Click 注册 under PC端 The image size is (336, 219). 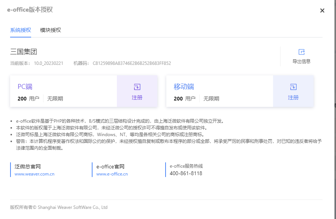(x=137, y=97)
